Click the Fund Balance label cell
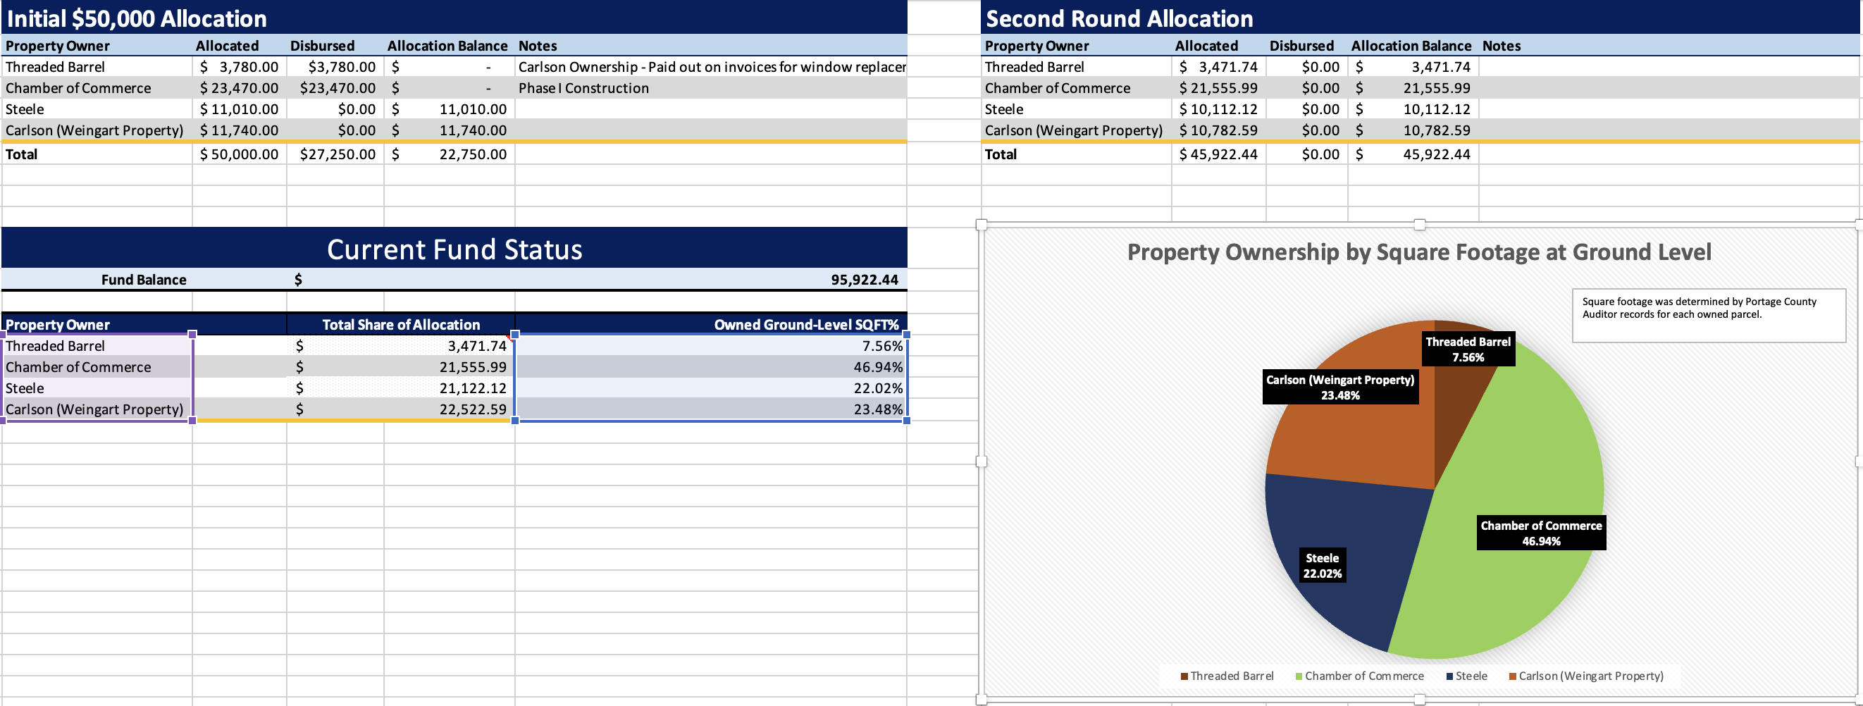This screenshot has width=1863, height=706. pos(143,280)
